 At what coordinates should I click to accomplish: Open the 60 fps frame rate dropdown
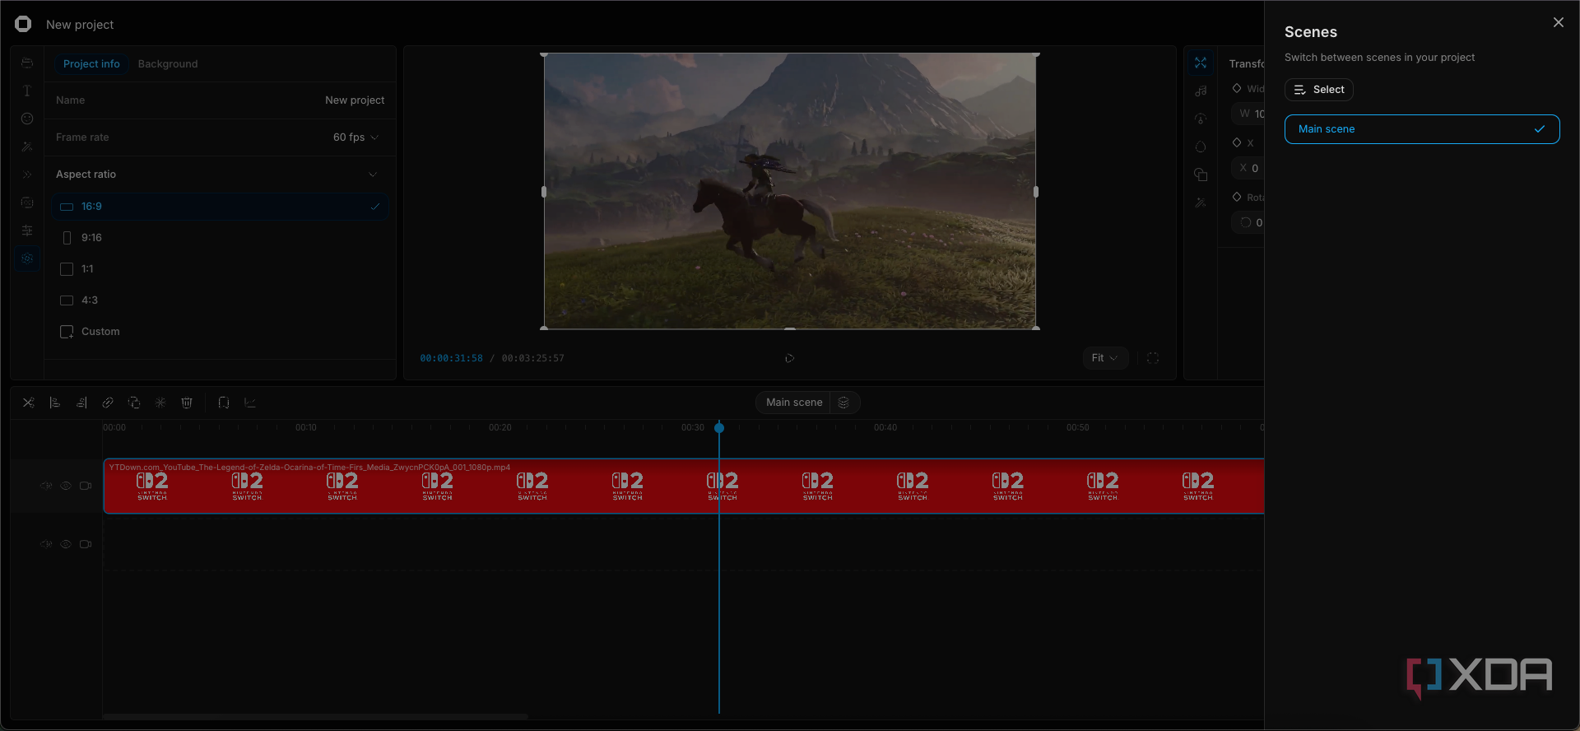pos(356,137)
